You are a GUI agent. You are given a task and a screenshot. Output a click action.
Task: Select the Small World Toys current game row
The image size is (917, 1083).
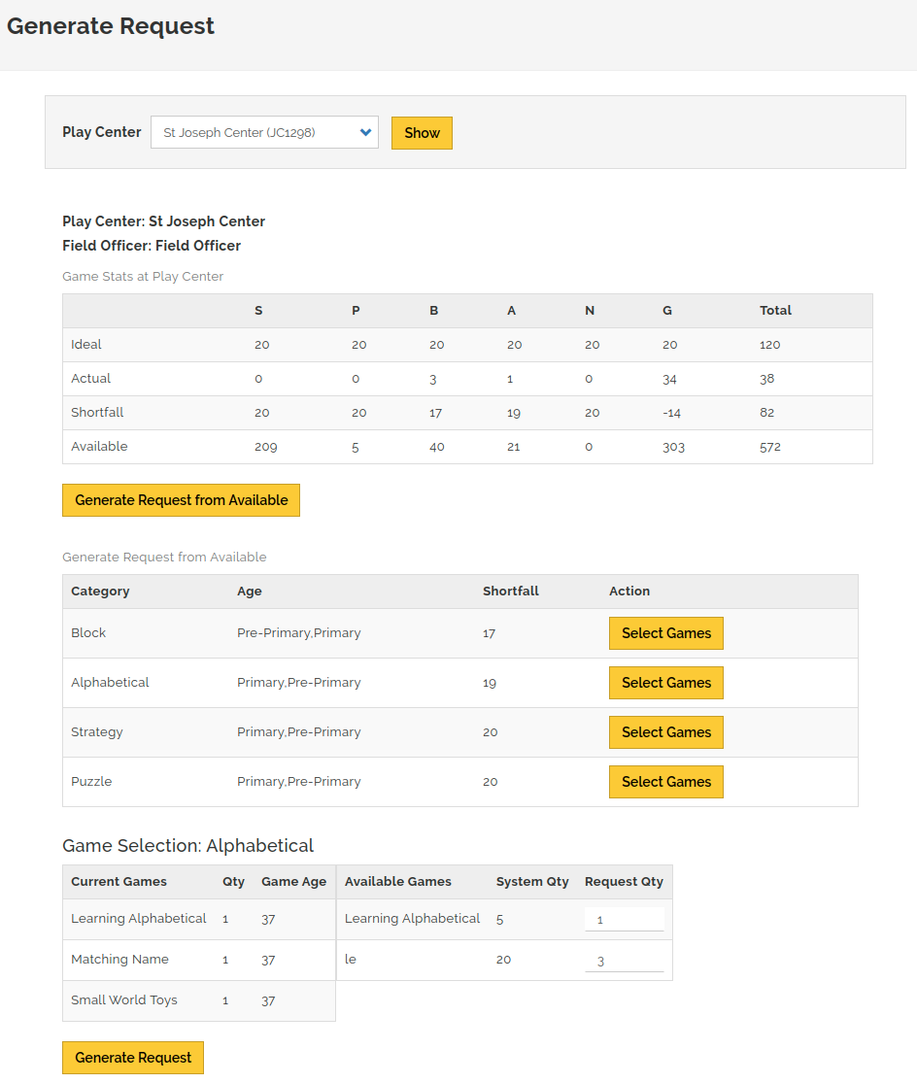click(199, 1000)
